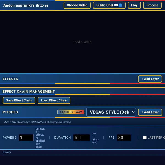
Task: Open the VEGAS-STYLE pitch mode dropdown
Action: pyautogui.click(x=111, y=112)
